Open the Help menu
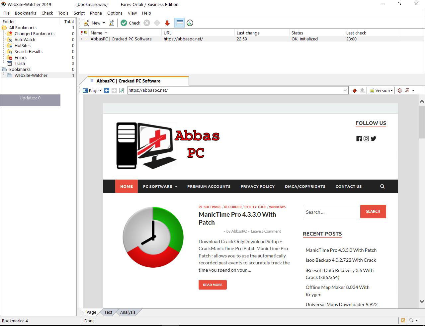This screenshot has height=326, width=425. coord(146,13)
